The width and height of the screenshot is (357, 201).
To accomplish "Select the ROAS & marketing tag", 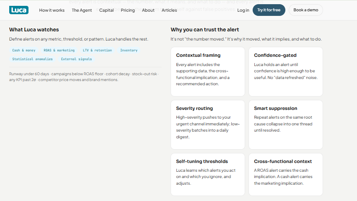I will (x=59, y=50).
